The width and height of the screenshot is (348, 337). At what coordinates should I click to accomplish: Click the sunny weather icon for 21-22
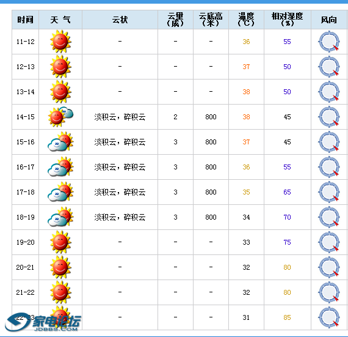click(x=60, y=292)
